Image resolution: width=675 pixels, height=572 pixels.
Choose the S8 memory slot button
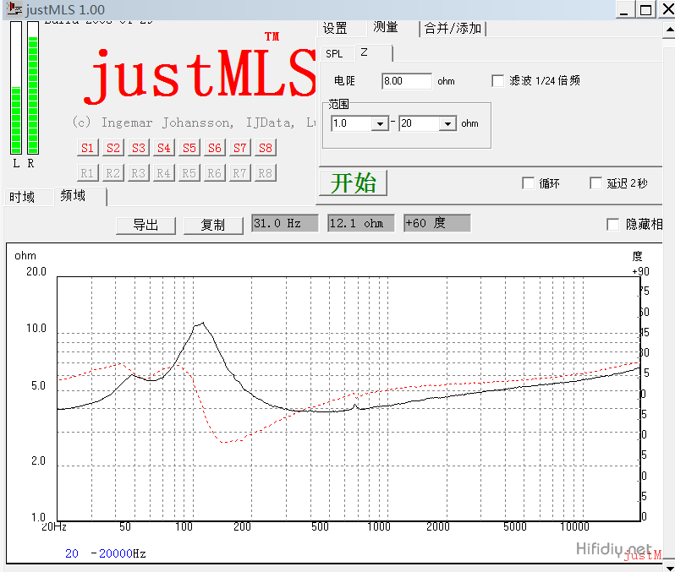point(265,148)
